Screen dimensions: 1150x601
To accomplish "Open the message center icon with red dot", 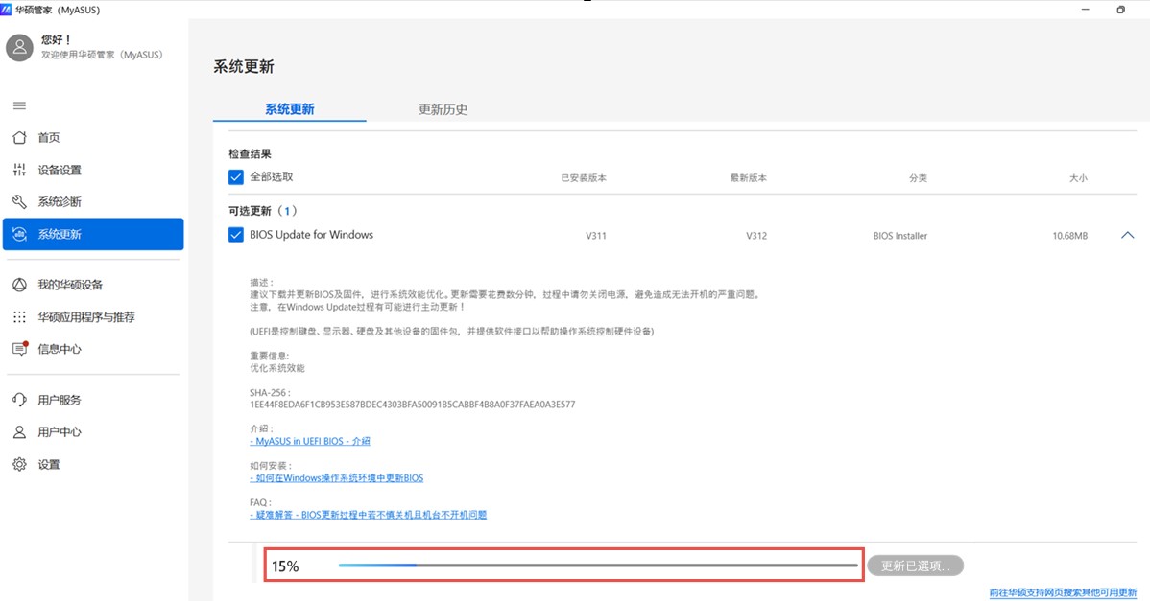I will point(19,349).
